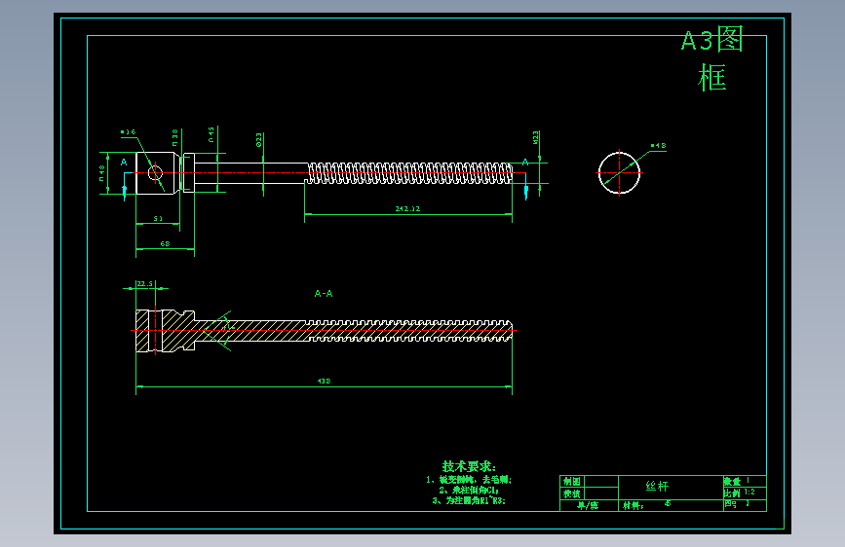
Task: Click the A3图框 title text
Action: tap(712, 58)
